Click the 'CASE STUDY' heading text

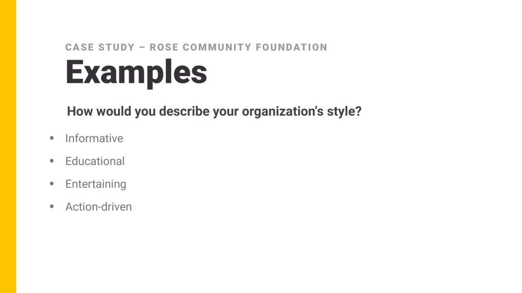click(x=100, y=47)
